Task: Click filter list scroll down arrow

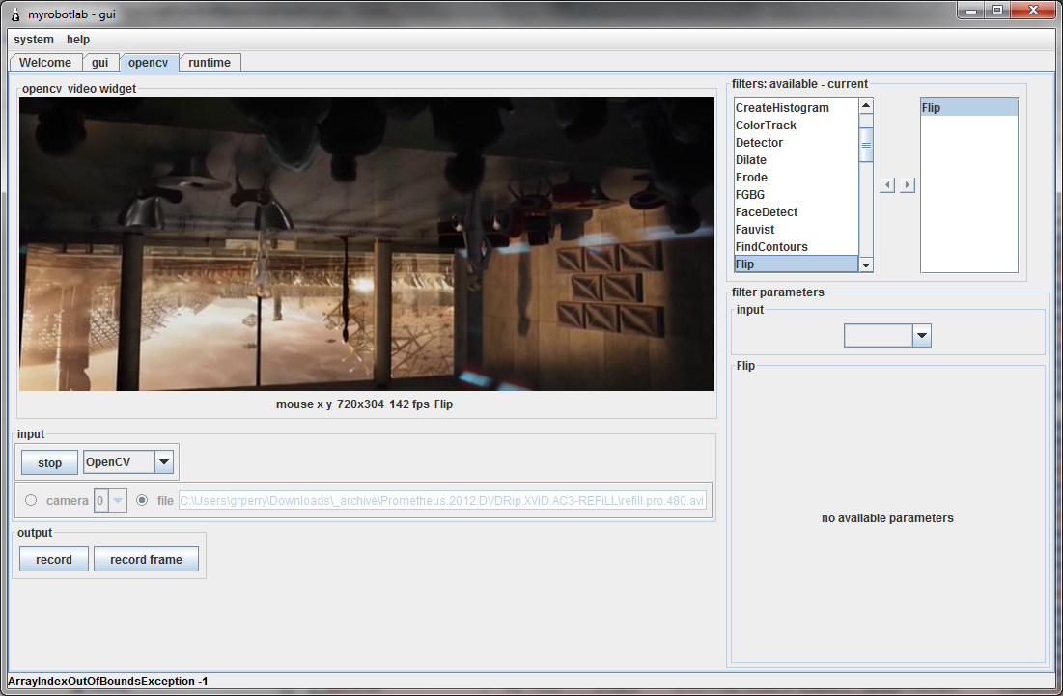Action: pyautogui.click(x=866, y=264)
